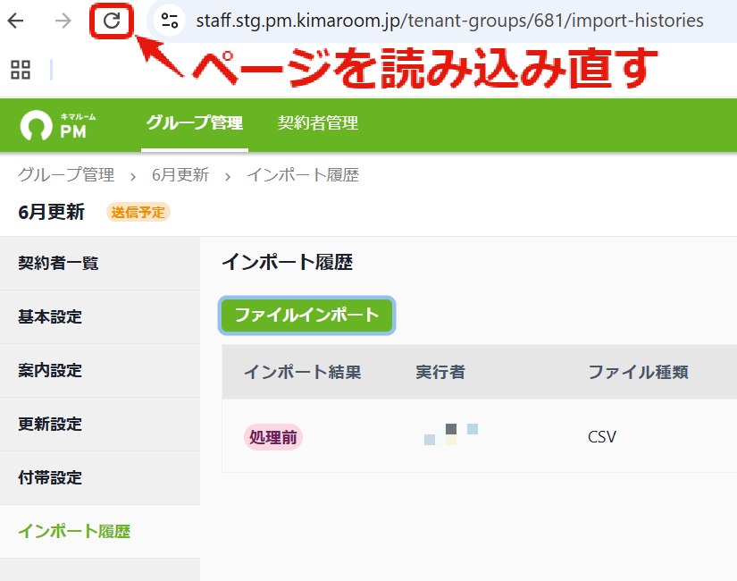Viewport: 737px width, 581px height.
Task: Click the 送信予定 status badge
Action: click(x=138, y=212)
